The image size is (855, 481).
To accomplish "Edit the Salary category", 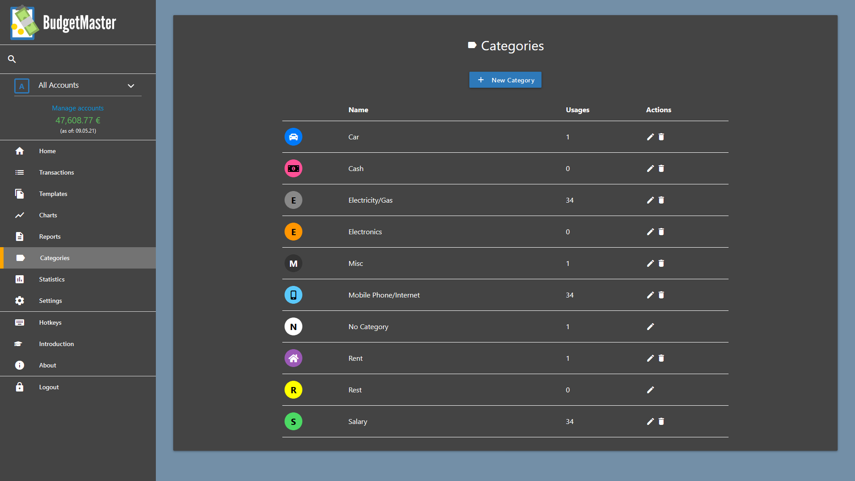I will tap(650, 421).
